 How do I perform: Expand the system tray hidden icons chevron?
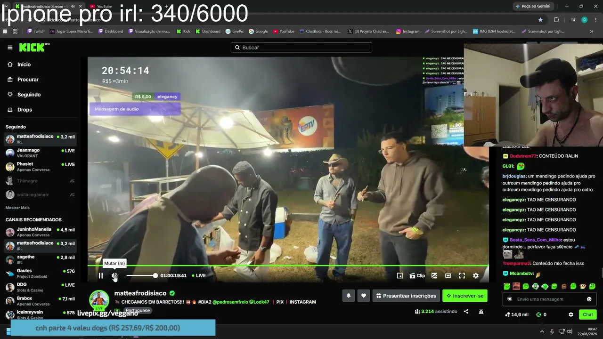(x=542, y=331)
